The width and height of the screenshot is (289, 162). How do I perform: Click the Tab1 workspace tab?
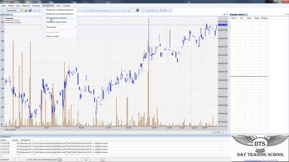[x=86, y=160]
